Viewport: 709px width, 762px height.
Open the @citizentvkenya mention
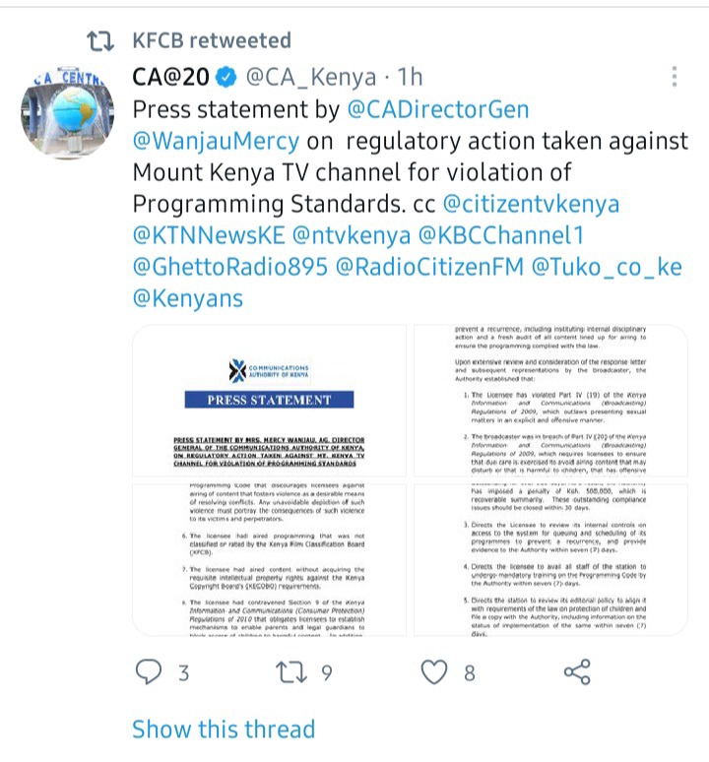[x=531, y=204]
